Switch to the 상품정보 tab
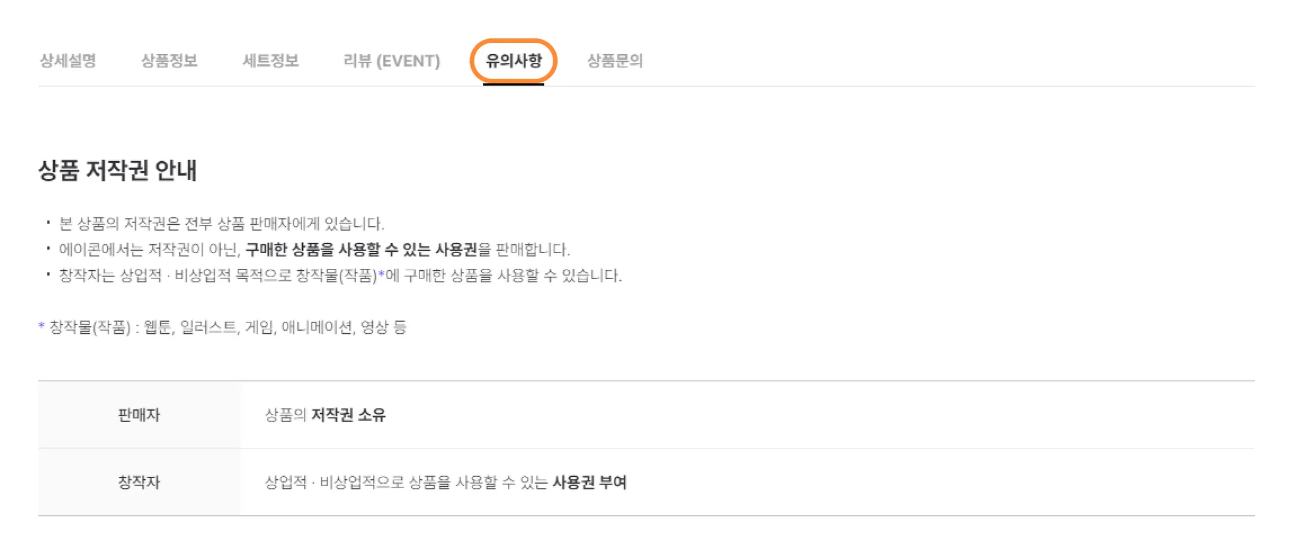 pyautogui.click(x=169, y=60)
